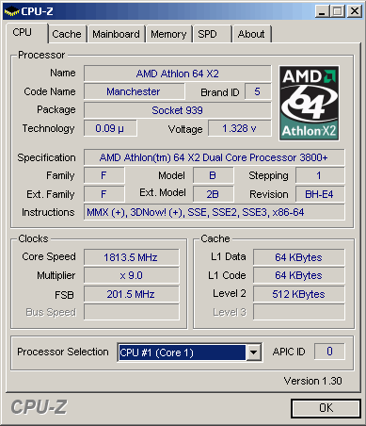Click the Processor Selection label

tap(63, 352)
